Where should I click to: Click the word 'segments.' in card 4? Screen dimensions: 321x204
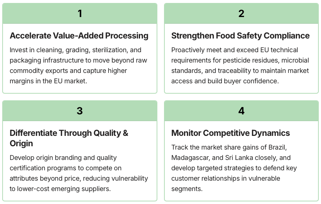pos(187,189)
